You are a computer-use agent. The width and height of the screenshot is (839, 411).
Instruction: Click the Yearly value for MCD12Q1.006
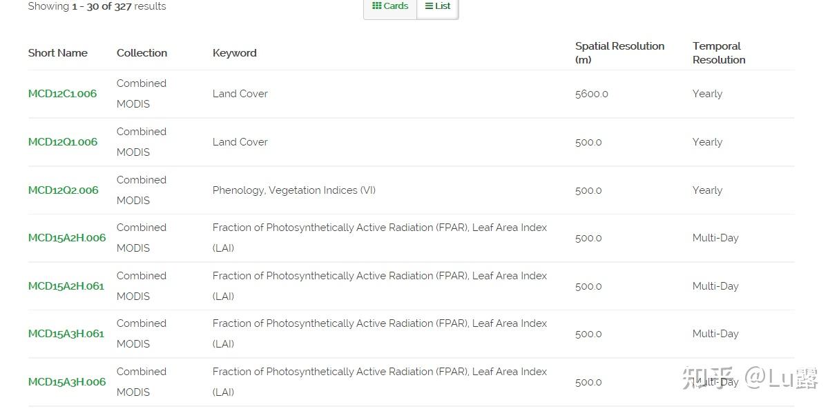click(707, 142)
